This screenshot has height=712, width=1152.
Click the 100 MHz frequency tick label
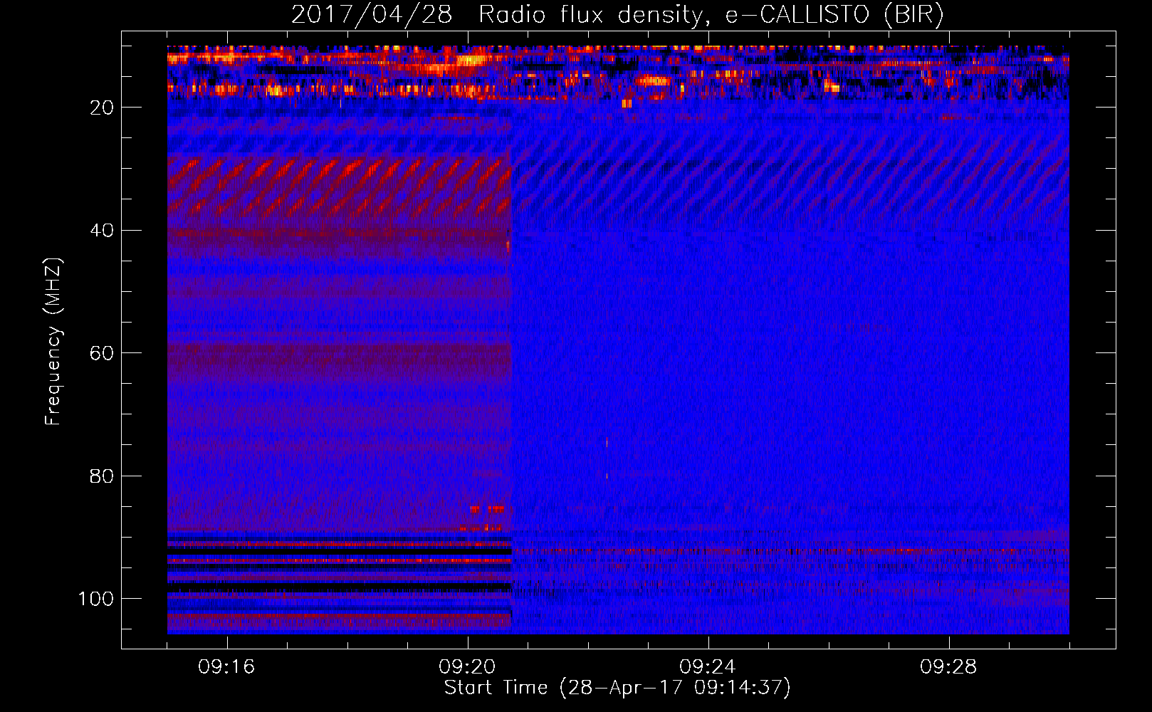[x=97, y=599]
